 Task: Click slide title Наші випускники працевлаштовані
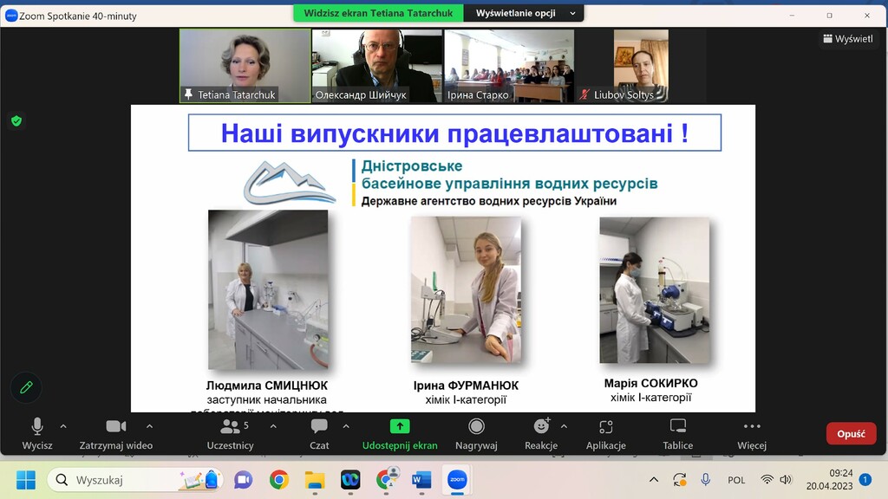pyautogui.click(x=454, y=133)
